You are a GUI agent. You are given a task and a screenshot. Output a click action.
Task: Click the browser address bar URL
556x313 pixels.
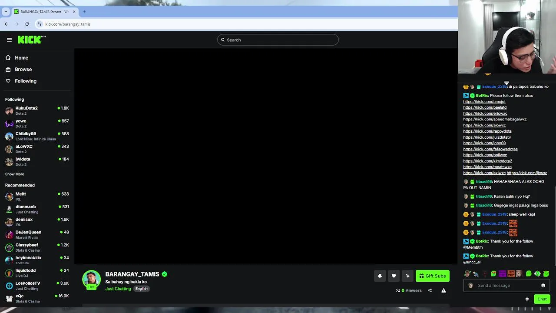tap(68, 24)
